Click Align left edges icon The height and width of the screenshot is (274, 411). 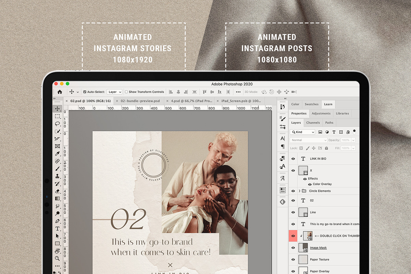(171, 92)
